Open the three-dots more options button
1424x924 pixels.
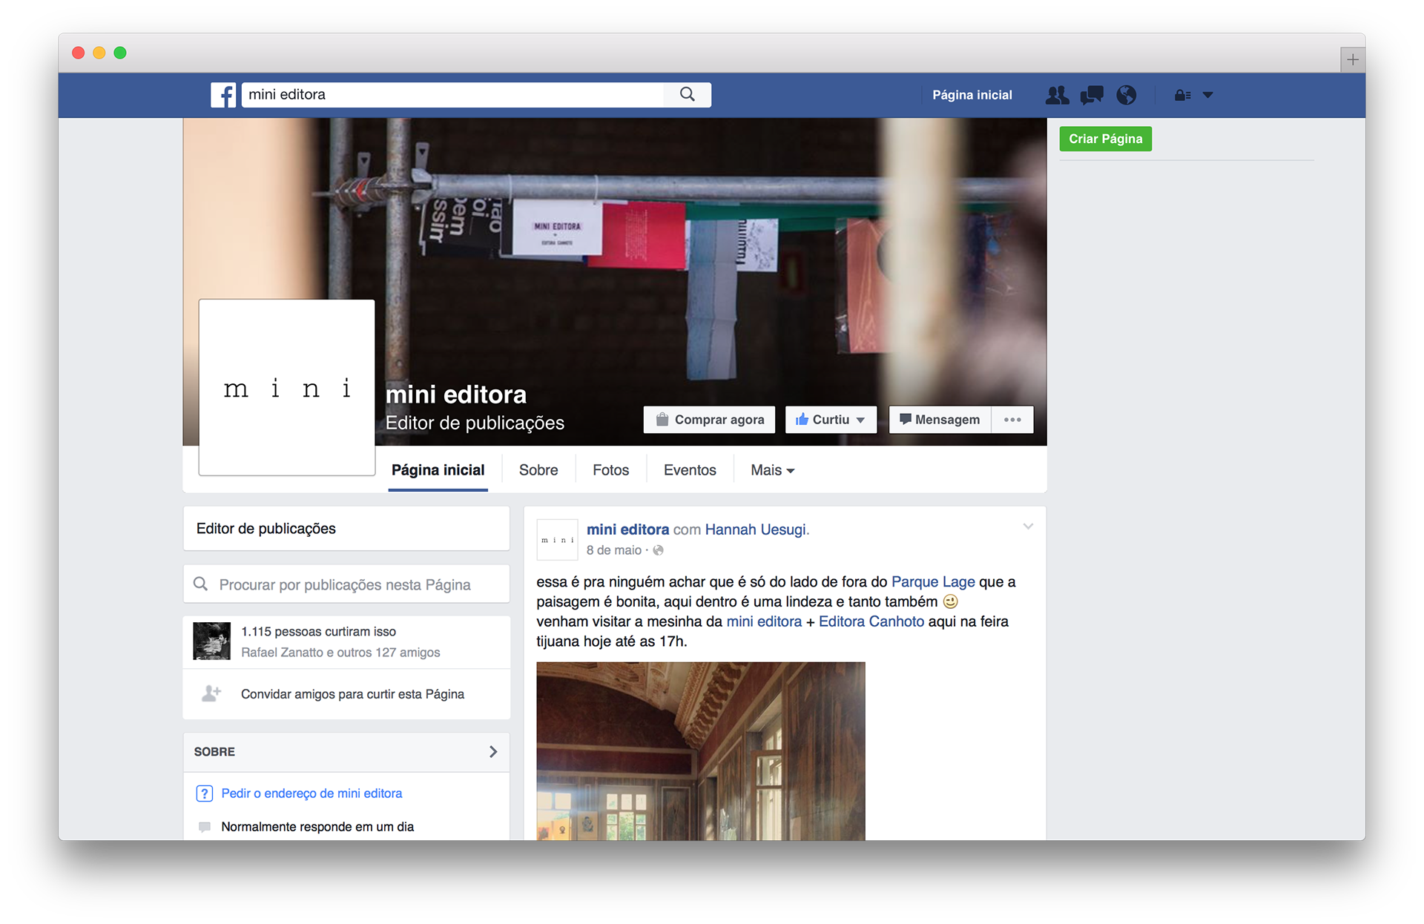[x=1012, y=420]
